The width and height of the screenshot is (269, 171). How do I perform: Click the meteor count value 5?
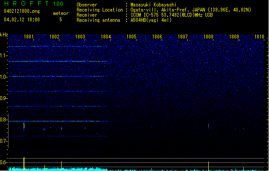pos(61,20)
